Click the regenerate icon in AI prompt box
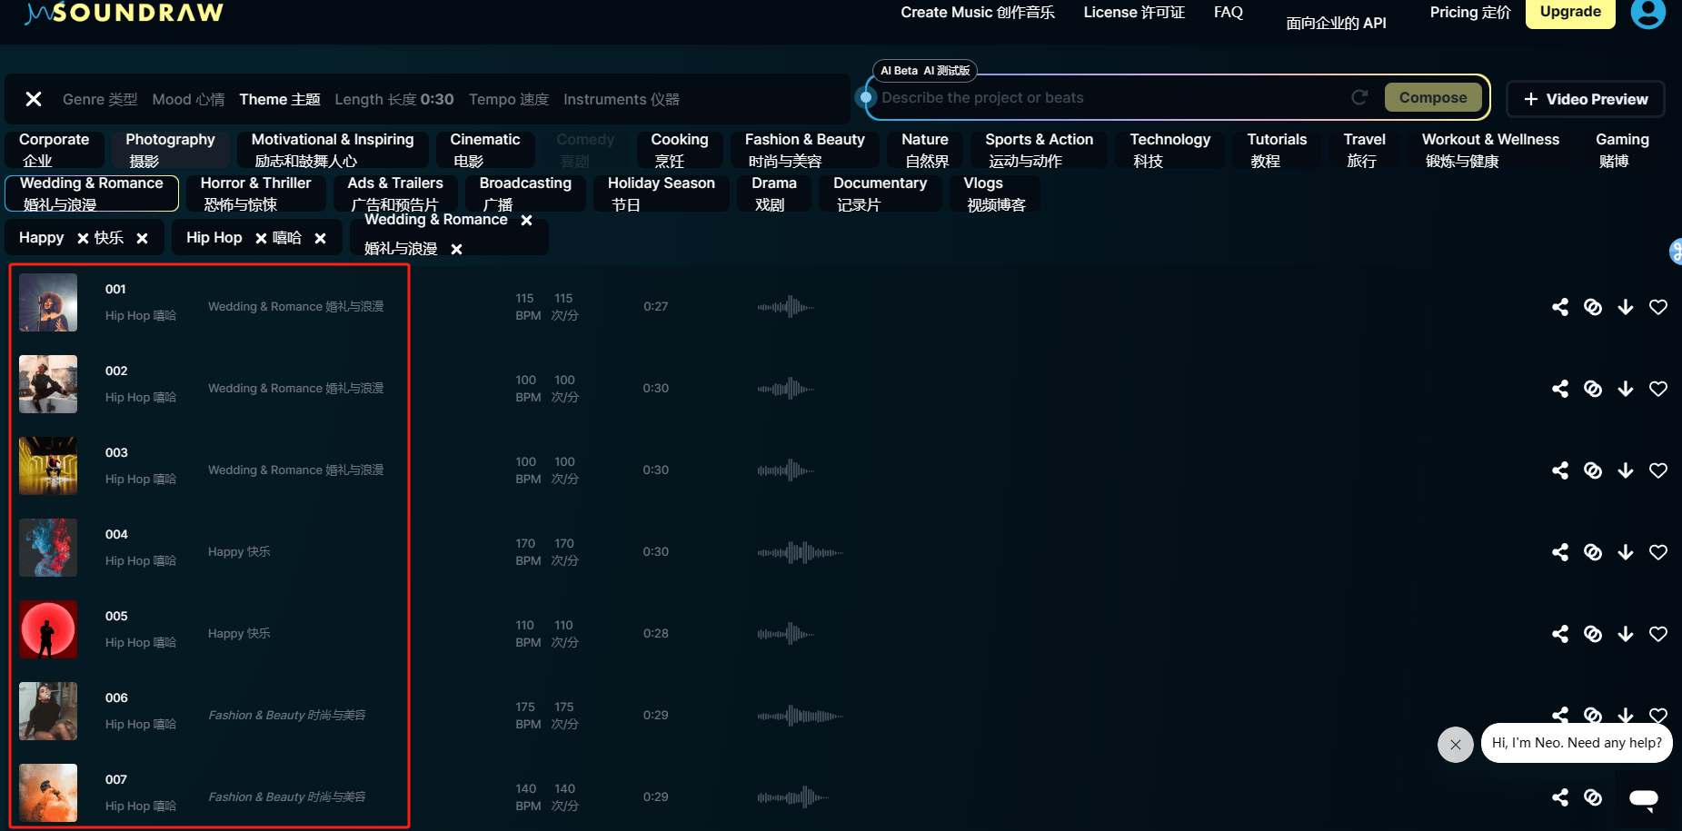Screen dimensions: 1682x831 [x=1359, y=97]
